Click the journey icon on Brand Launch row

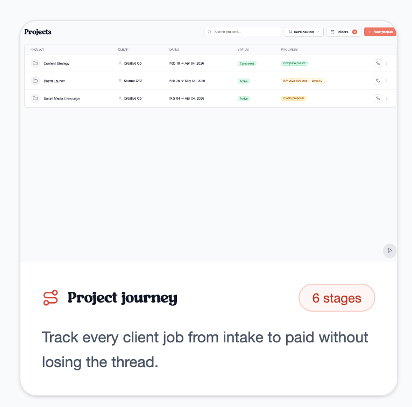pos(378,81)
